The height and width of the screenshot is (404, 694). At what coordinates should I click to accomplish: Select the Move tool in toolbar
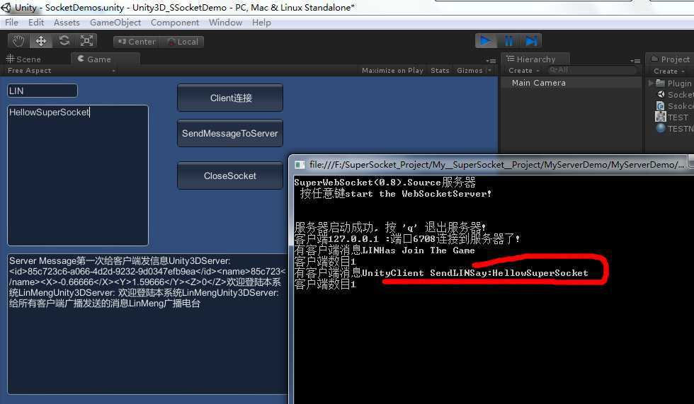pos(41,41)
